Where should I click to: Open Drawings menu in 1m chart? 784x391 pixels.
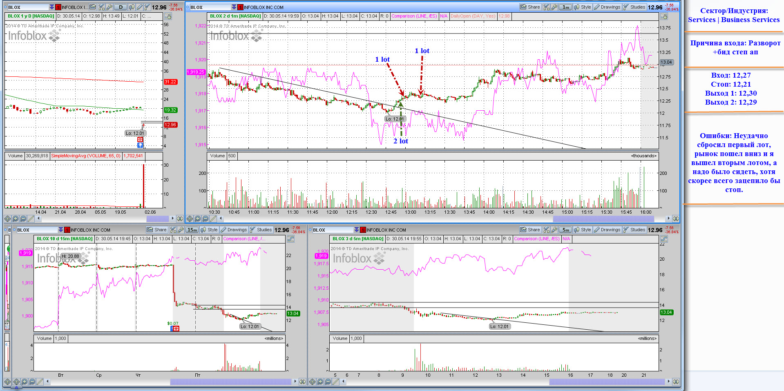point(607,7)
